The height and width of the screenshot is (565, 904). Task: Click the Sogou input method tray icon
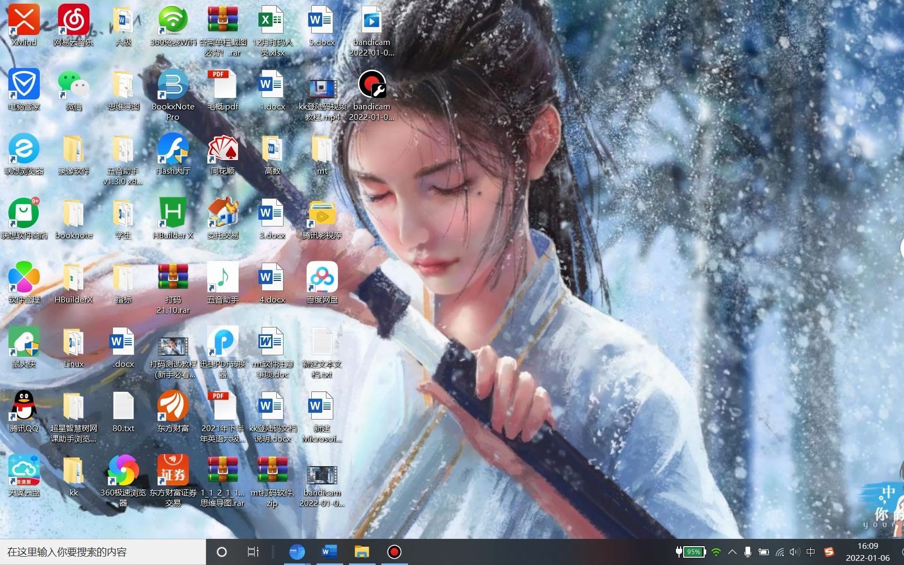pos(829,552)
